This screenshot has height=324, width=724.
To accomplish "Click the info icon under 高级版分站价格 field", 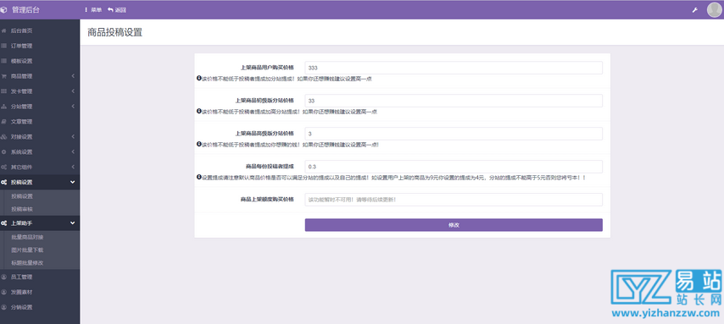I will [x=199, y=145].
